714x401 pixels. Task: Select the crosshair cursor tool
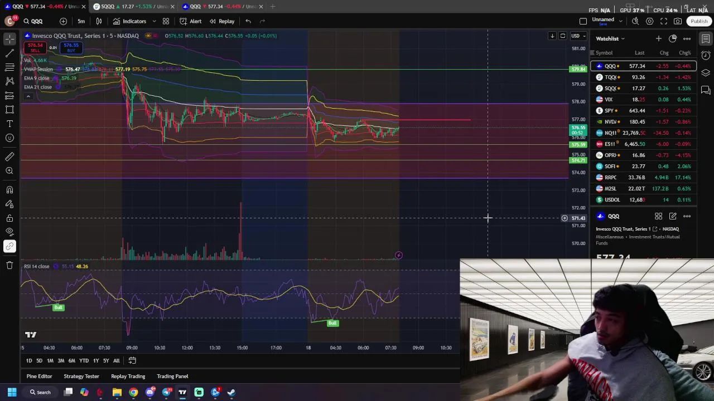[9, 38]
